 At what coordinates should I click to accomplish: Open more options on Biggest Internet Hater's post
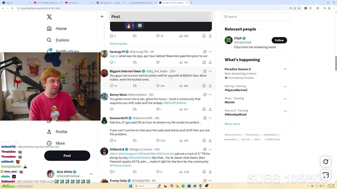tap(210, 71)
